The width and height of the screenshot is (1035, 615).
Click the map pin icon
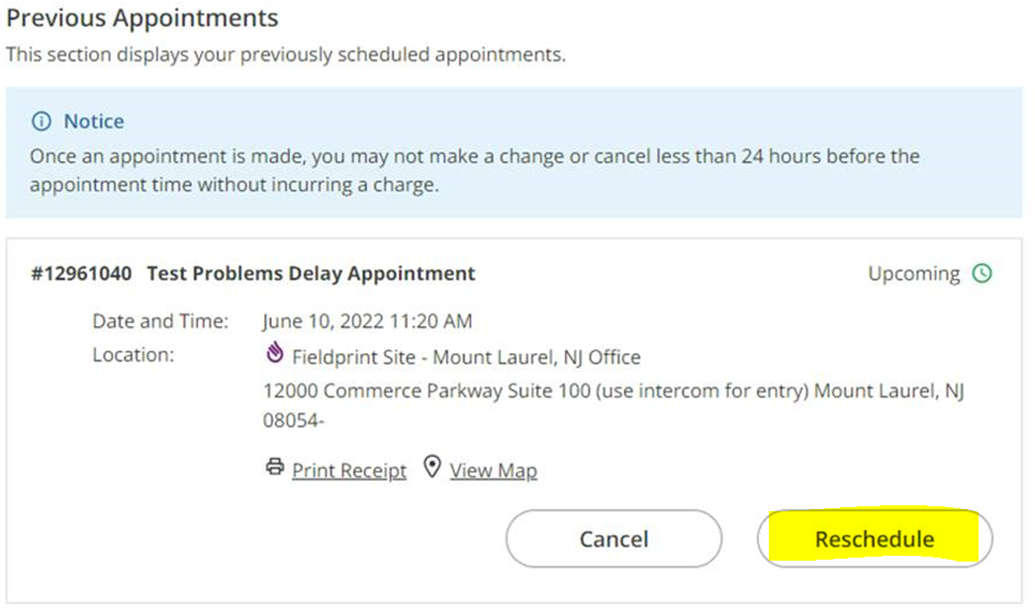point(431,467)
